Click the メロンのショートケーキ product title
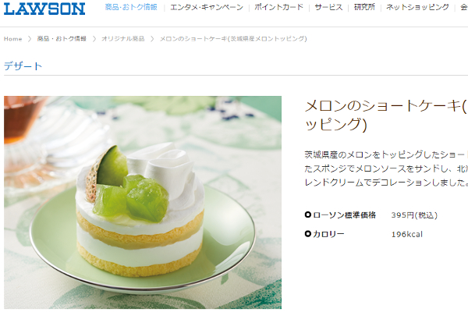Image resolution: width=468 pixels, height=312 pixels. [x=386, y=115]
